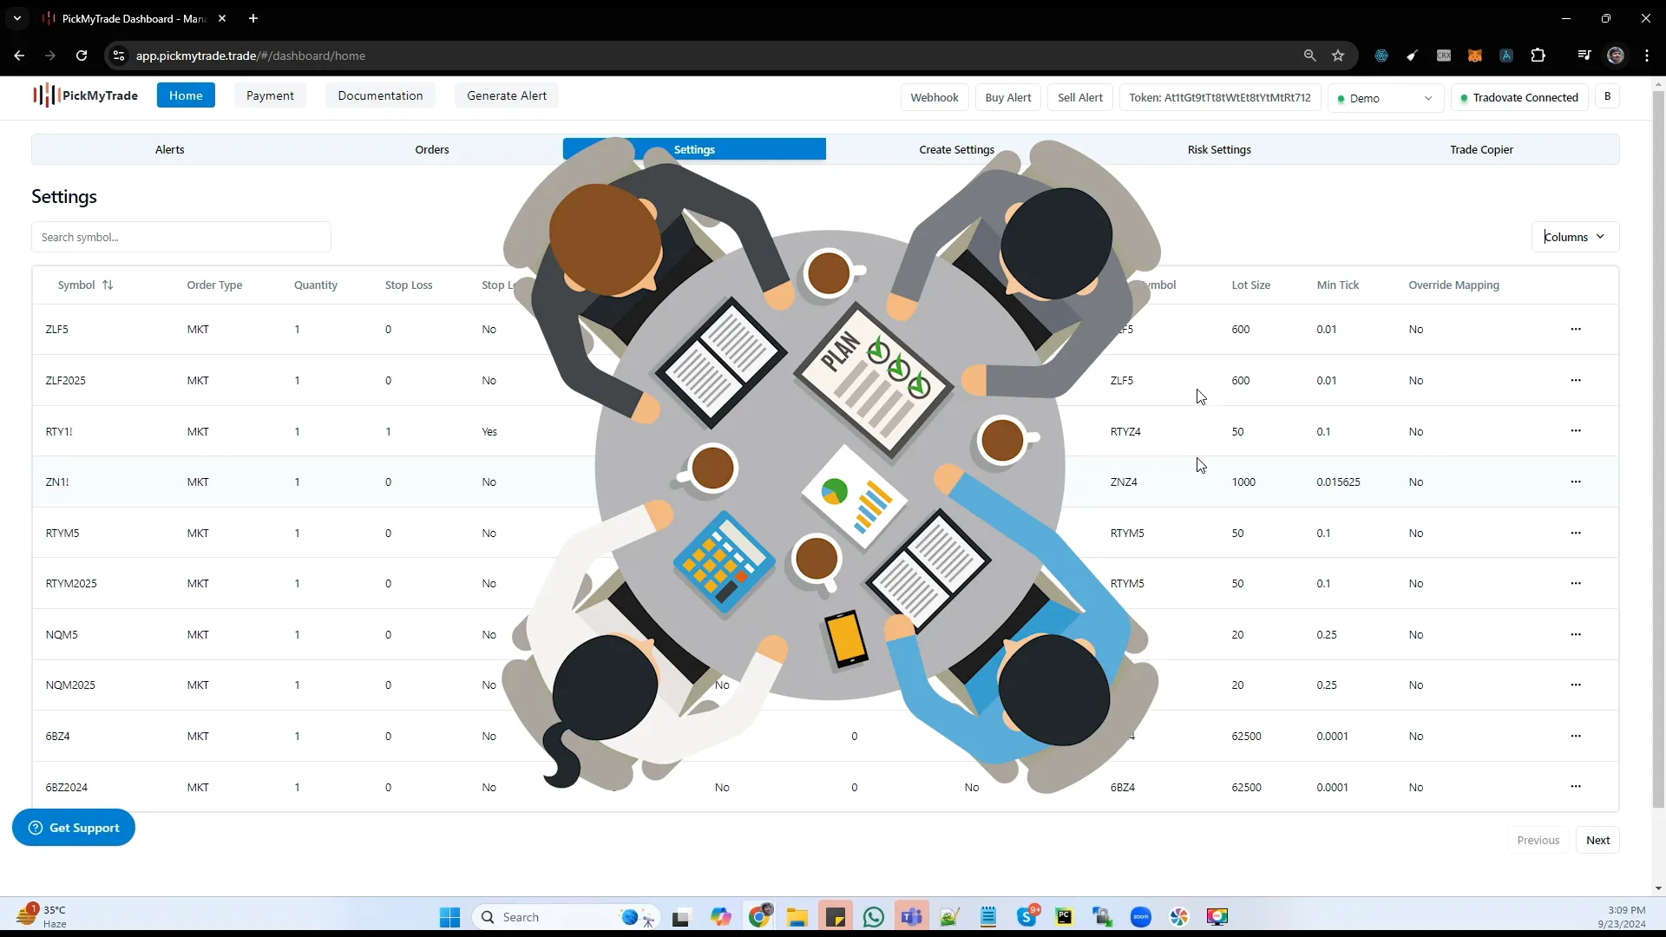Toggle No value for ZN1! row
This screenshot has width=1666, height=937.
pos(489,482)
